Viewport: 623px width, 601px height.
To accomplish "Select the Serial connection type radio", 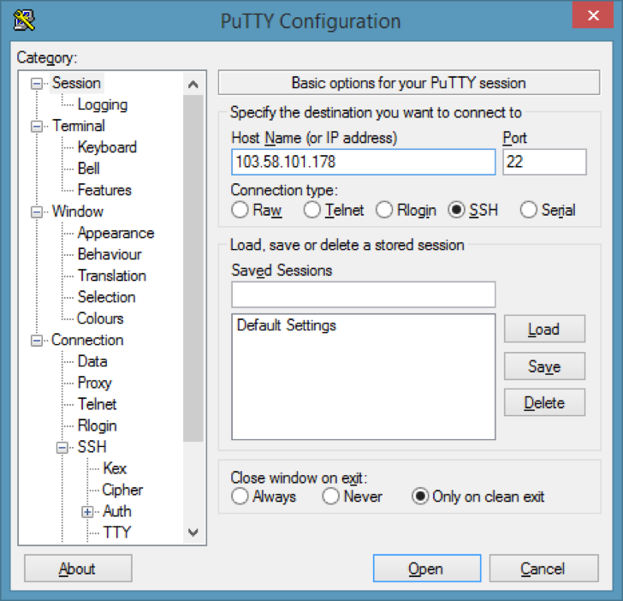I will (529, 210).
